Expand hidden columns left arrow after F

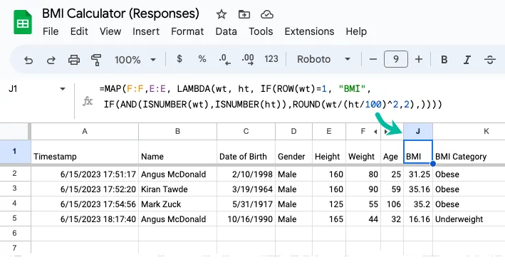coord(375,132)
